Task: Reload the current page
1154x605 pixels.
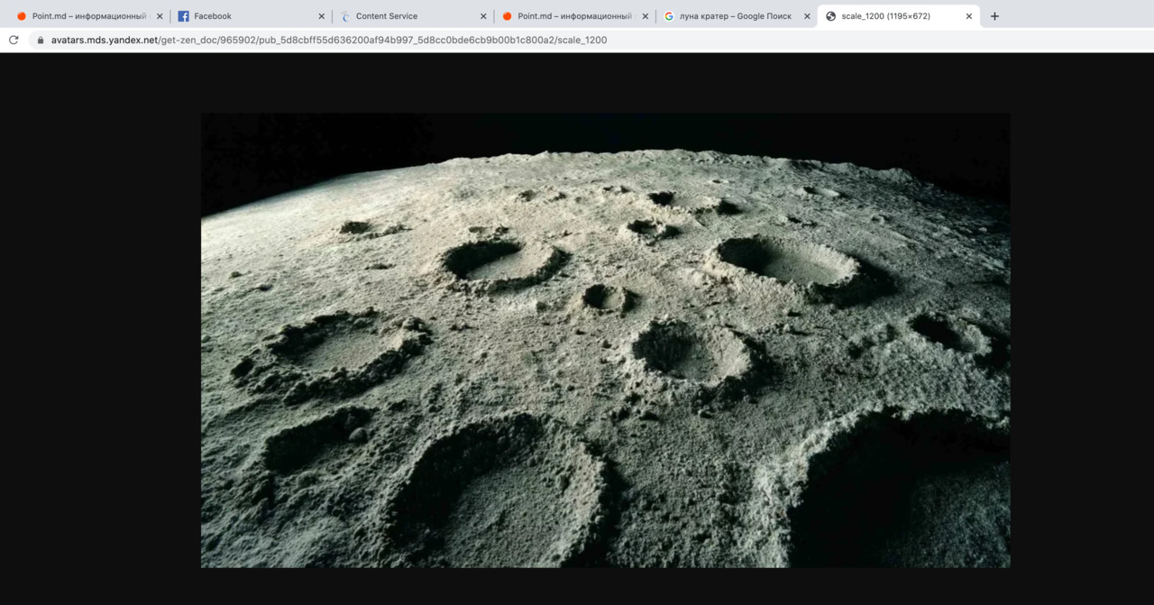Action: pos(14,40)
